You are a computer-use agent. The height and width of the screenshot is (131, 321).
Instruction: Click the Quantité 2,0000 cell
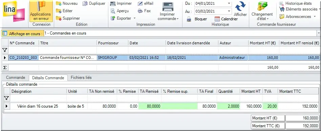coord(229,106)
